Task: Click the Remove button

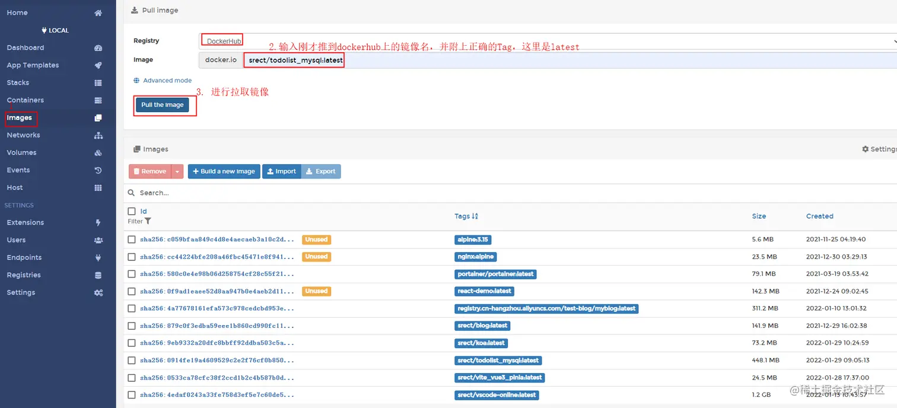Action: tap(149, 171)
